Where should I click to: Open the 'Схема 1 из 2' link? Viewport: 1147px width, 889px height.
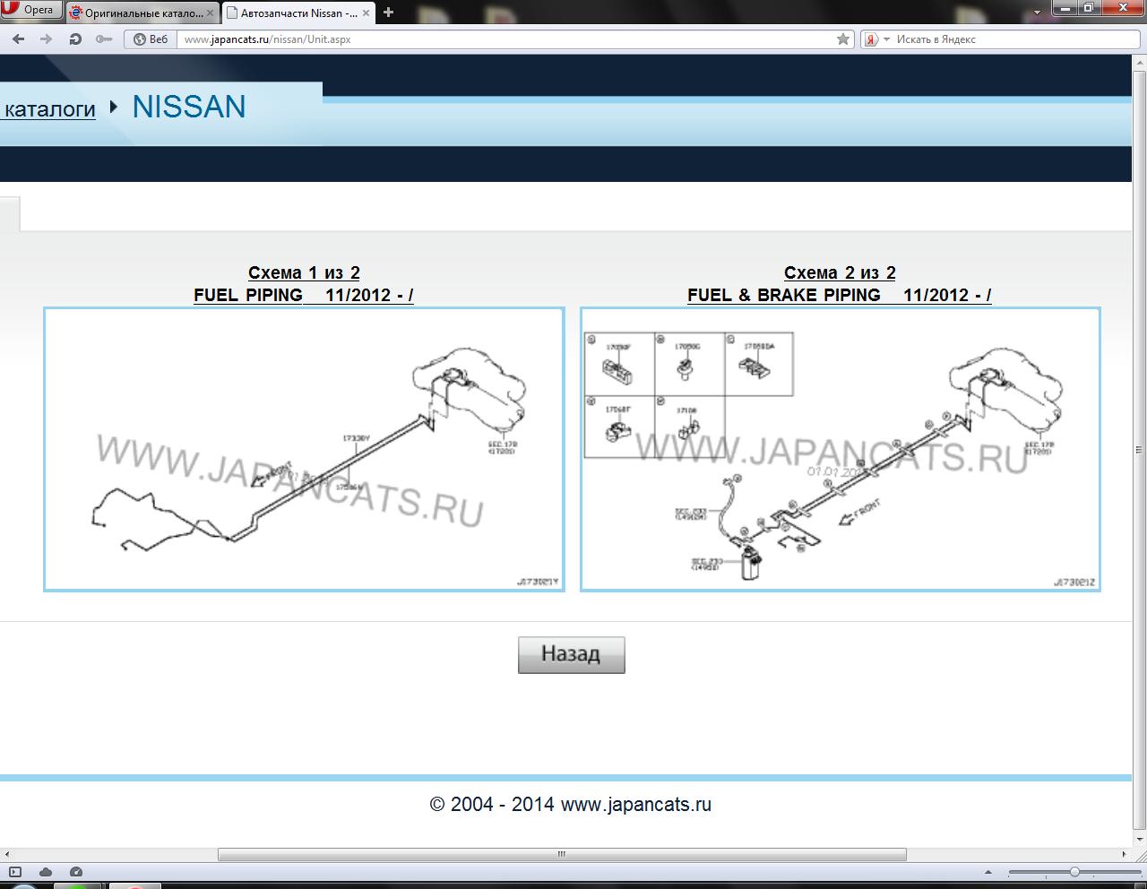coord(304,272)
